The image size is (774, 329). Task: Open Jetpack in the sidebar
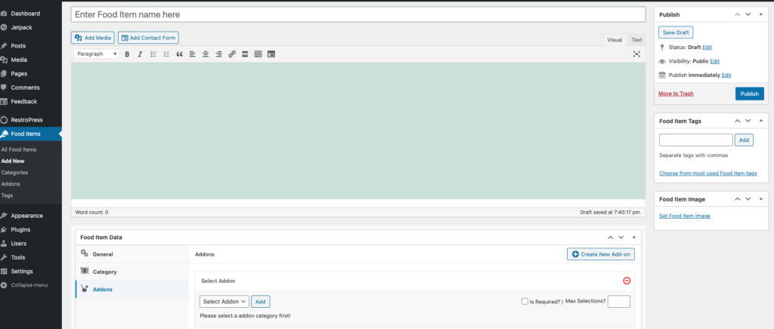(x=20, y=28)
